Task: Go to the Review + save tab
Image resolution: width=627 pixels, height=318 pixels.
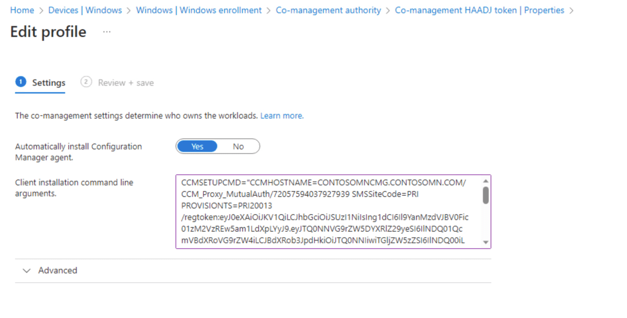Action: click(x=126, y=83)
